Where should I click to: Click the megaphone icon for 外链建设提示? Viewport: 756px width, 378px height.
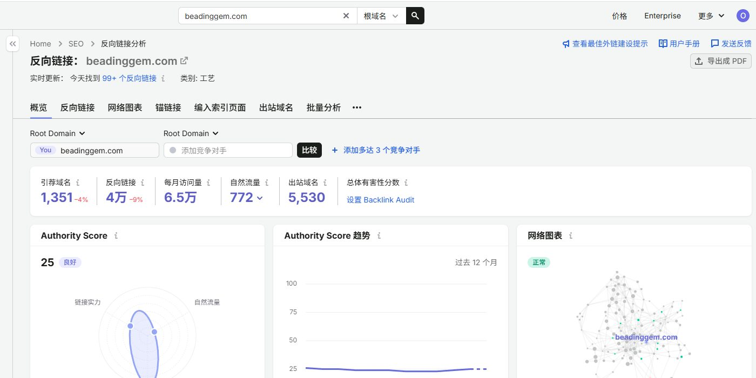[566, 44]
